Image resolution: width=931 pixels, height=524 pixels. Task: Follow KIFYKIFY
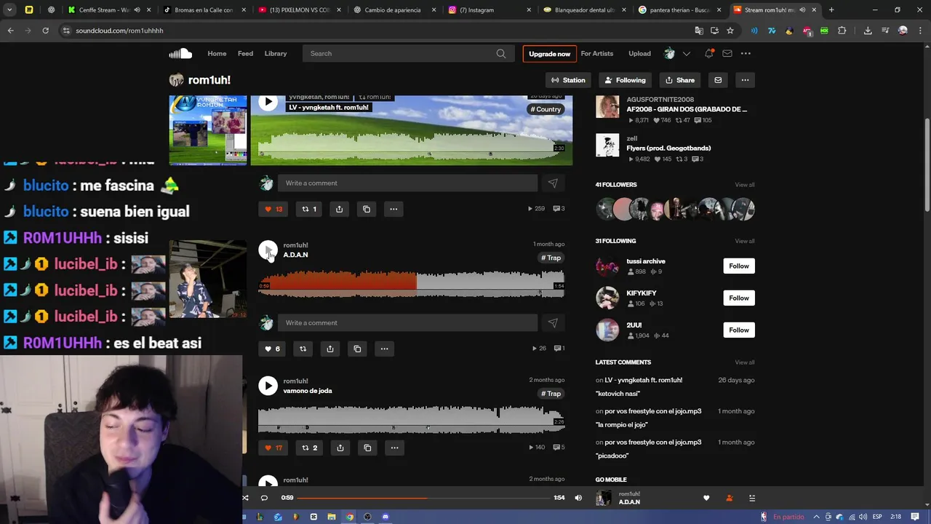click(x=739, y=298)
